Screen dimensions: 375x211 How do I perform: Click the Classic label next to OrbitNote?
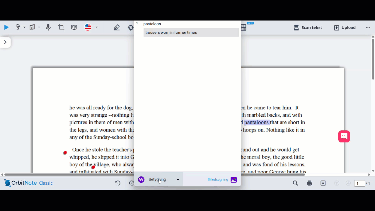[x=46, y=183]
